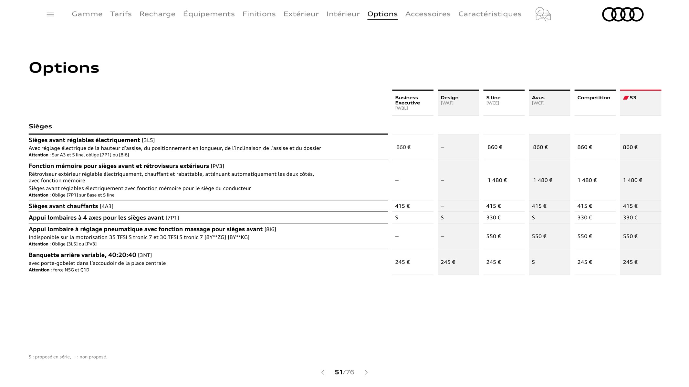Viewport: 689px width, 387px height.
Task: Click 860 € in Business Executive column
Action: coord(403,147)
